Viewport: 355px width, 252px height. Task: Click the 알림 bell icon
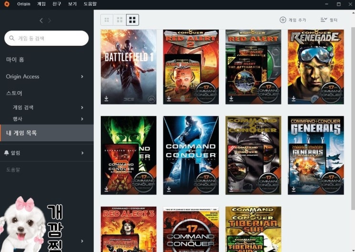coord(6,153)
